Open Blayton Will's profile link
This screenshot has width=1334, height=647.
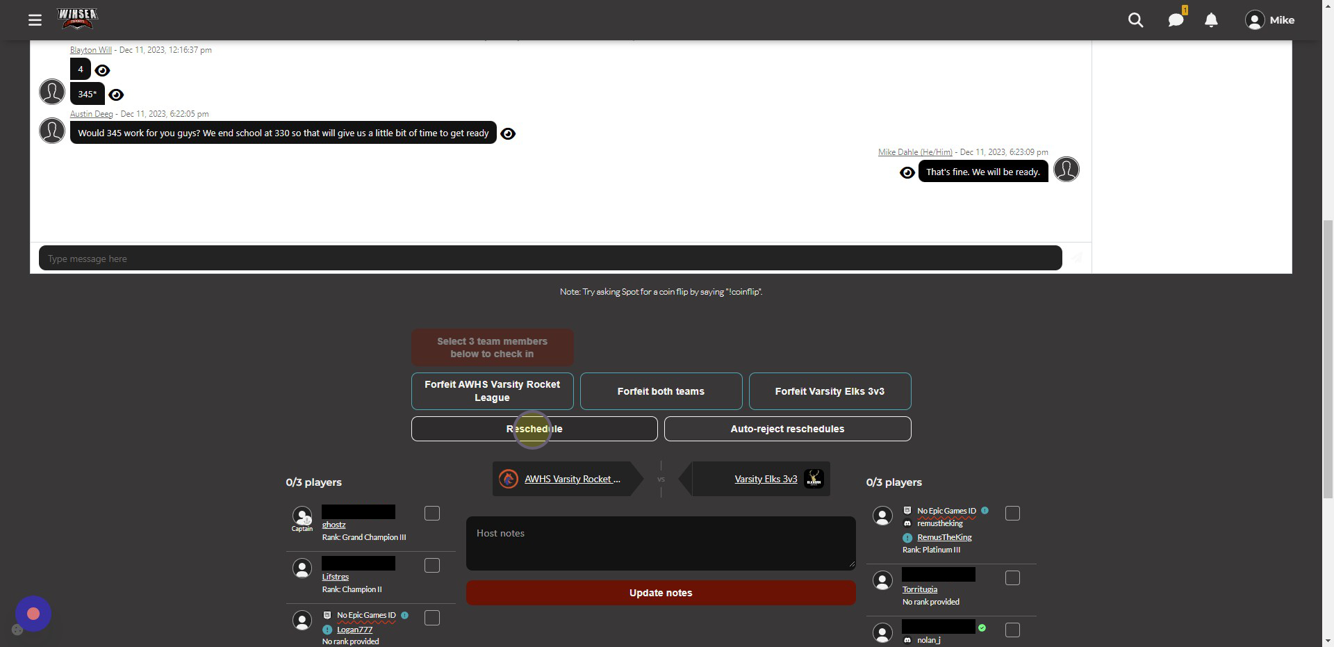point(91,50)
